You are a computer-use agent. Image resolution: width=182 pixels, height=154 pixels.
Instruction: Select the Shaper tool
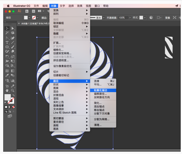tap(7, 51)
